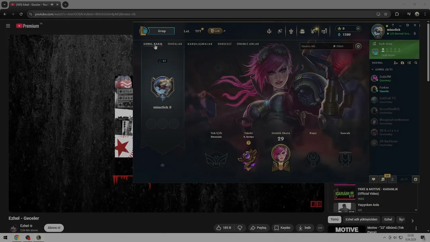Open the missions icon with 36 badge
Viewport: 430px width, 242px height.
pos(383,179)
